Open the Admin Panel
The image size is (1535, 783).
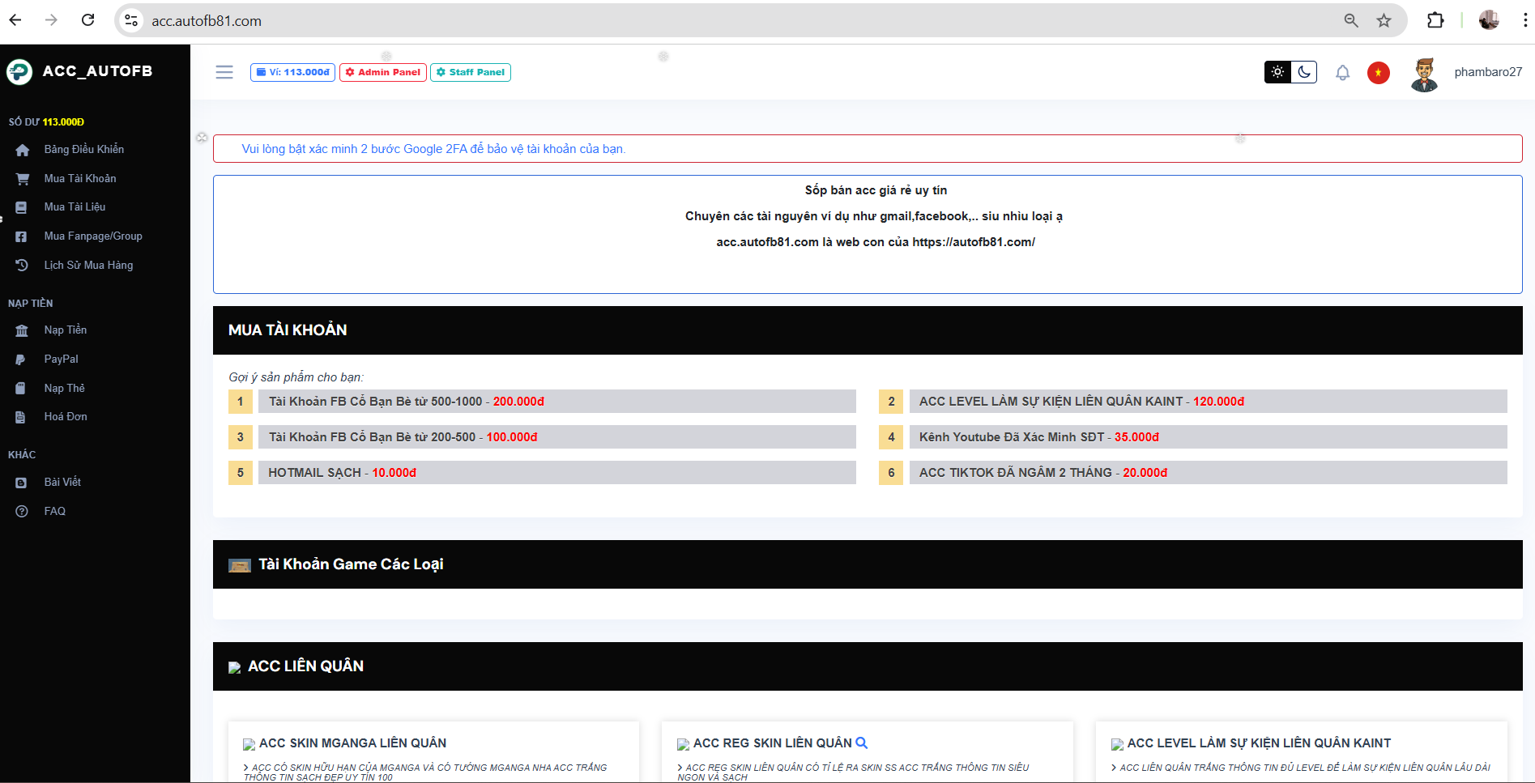[383, 72]
